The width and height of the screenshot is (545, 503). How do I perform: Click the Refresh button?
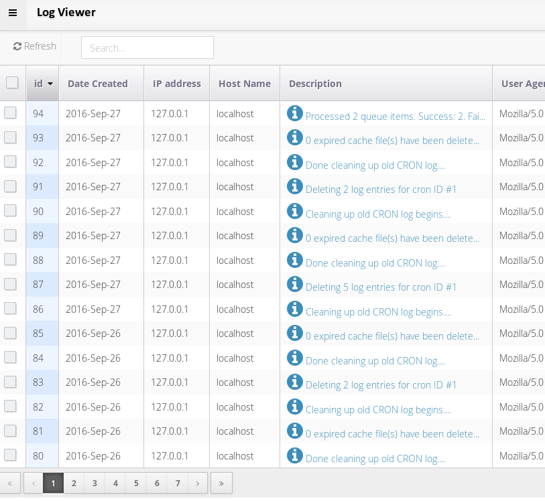(35, 46)
